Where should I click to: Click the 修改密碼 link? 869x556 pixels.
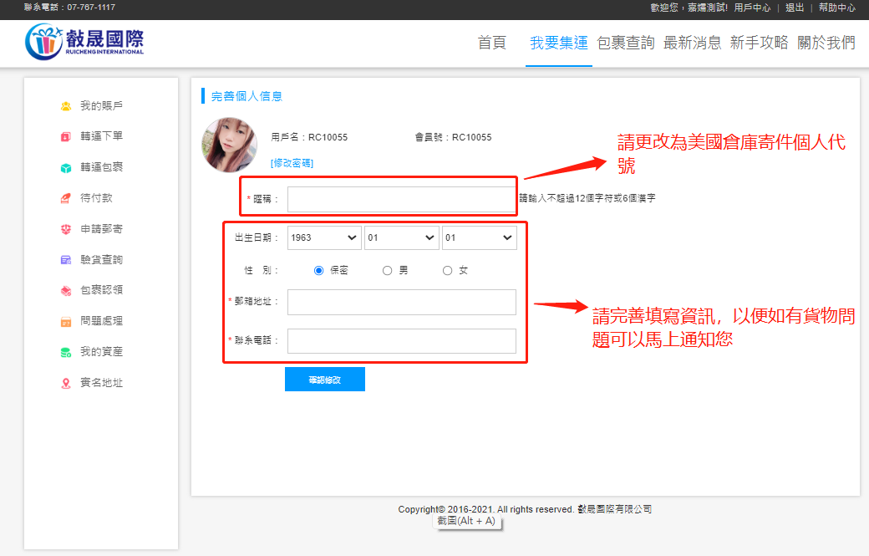(292, 163)
